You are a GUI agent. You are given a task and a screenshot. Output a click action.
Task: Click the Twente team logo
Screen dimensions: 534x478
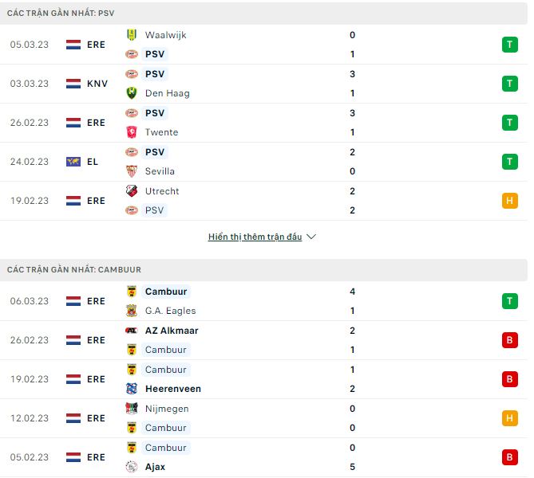(x=132, y=132)
